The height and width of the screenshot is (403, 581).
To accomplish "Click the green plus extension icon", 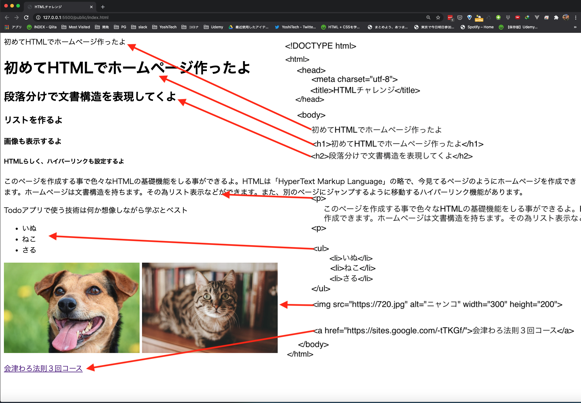I will point(498,17).
